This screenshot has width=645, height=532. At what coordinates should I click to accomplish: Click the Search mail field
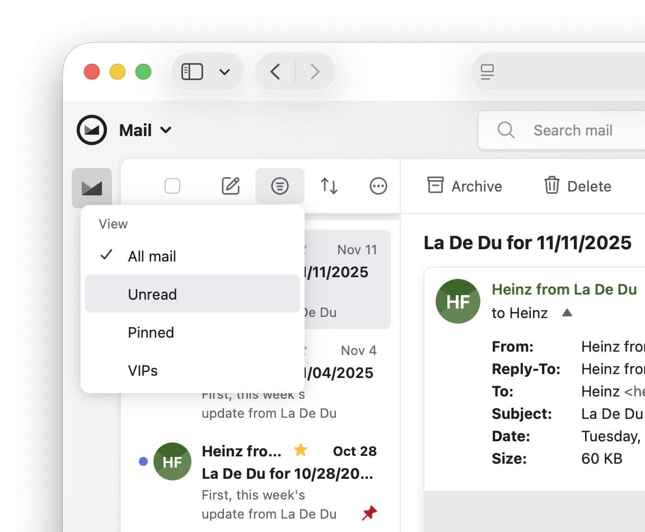(562, 130)
